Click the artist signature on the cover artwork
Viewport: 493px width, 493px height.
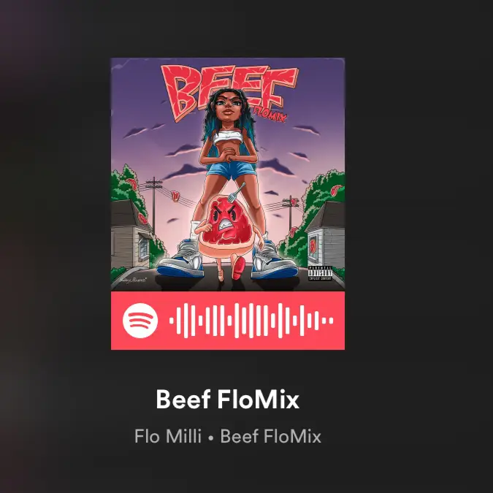[132, 280]
